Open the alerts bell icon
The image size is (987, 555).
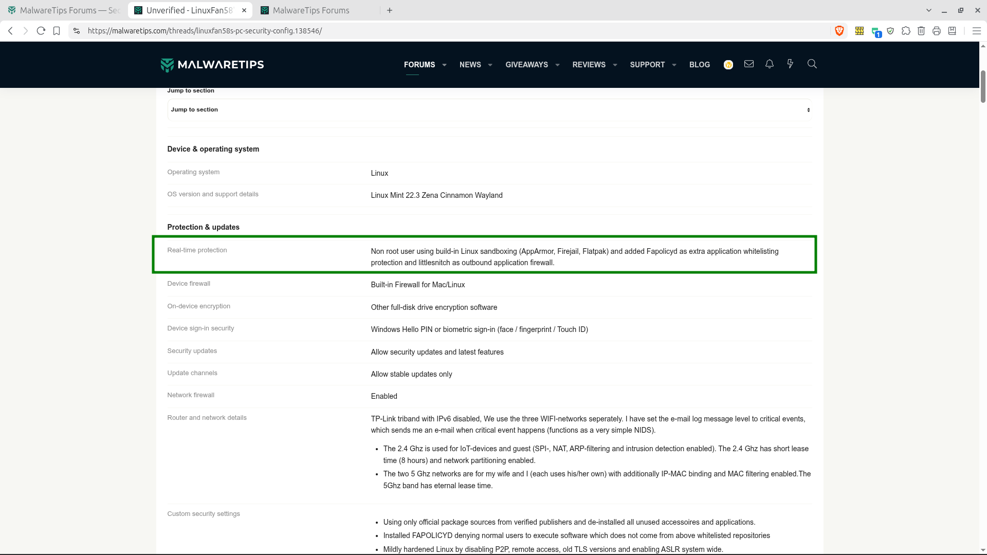tap(770, 64)
